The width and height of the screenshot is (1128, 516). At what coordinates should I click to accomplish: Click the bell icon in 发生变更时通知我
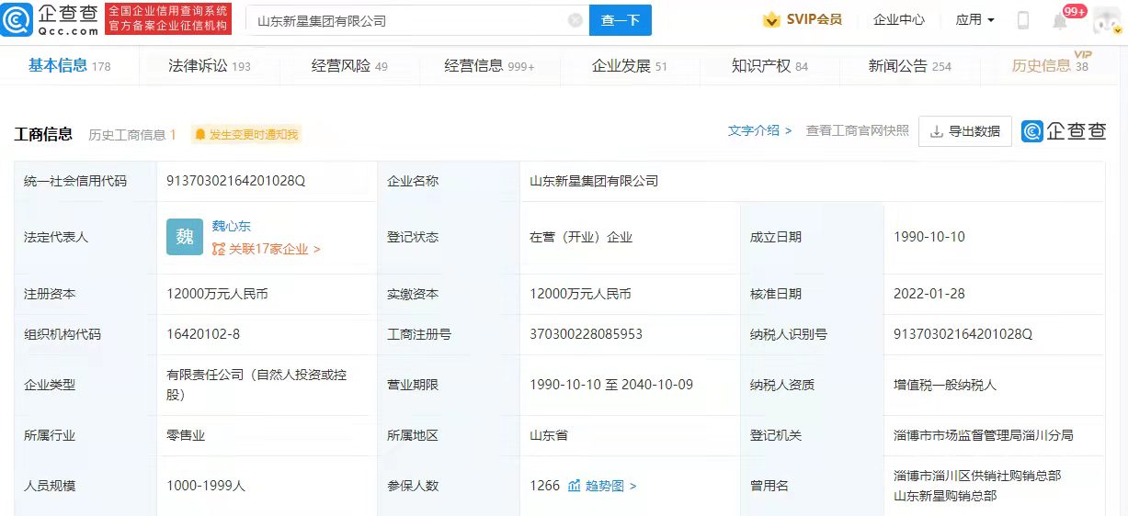pos(200,135)
